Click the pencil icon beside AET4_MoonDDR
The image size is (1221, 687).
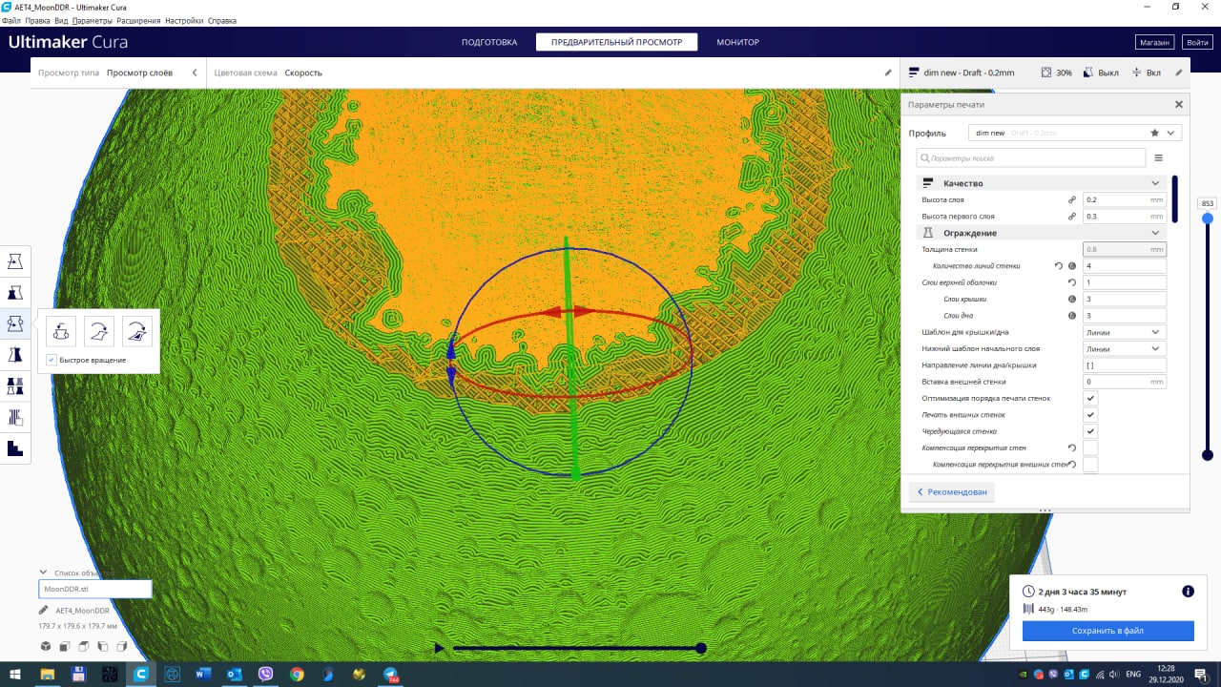[x=44, y=610]
